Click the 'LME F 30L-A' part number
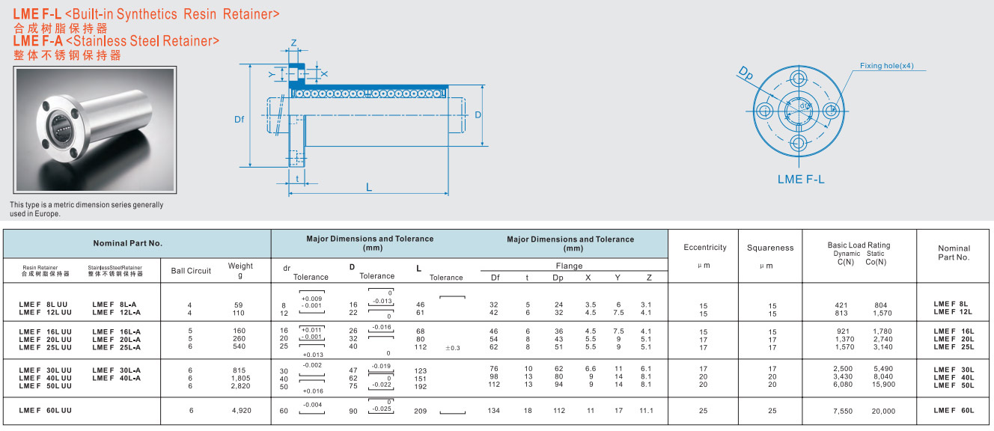 pos(115,370)
